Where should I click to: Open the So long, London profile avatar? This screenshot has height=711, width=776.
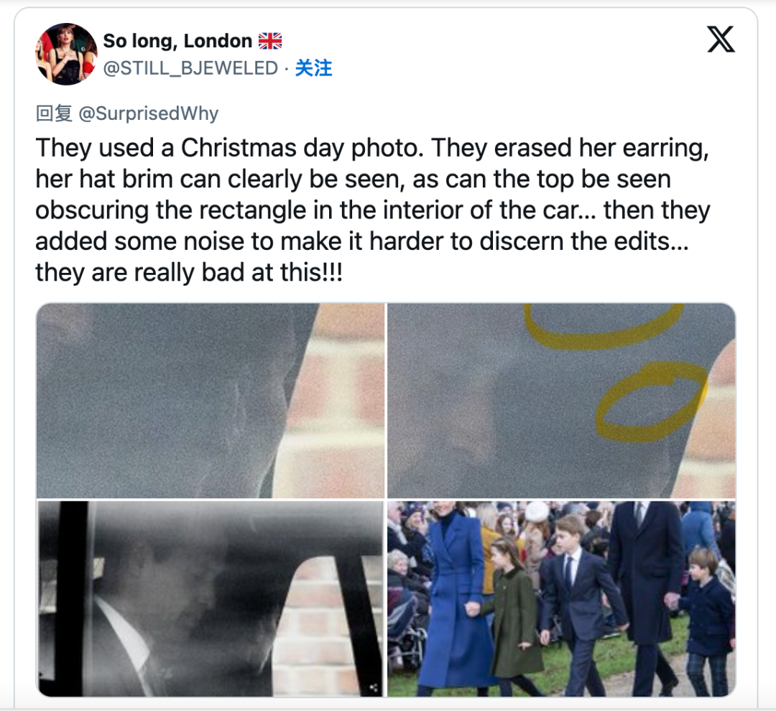(x=66, y=54)
